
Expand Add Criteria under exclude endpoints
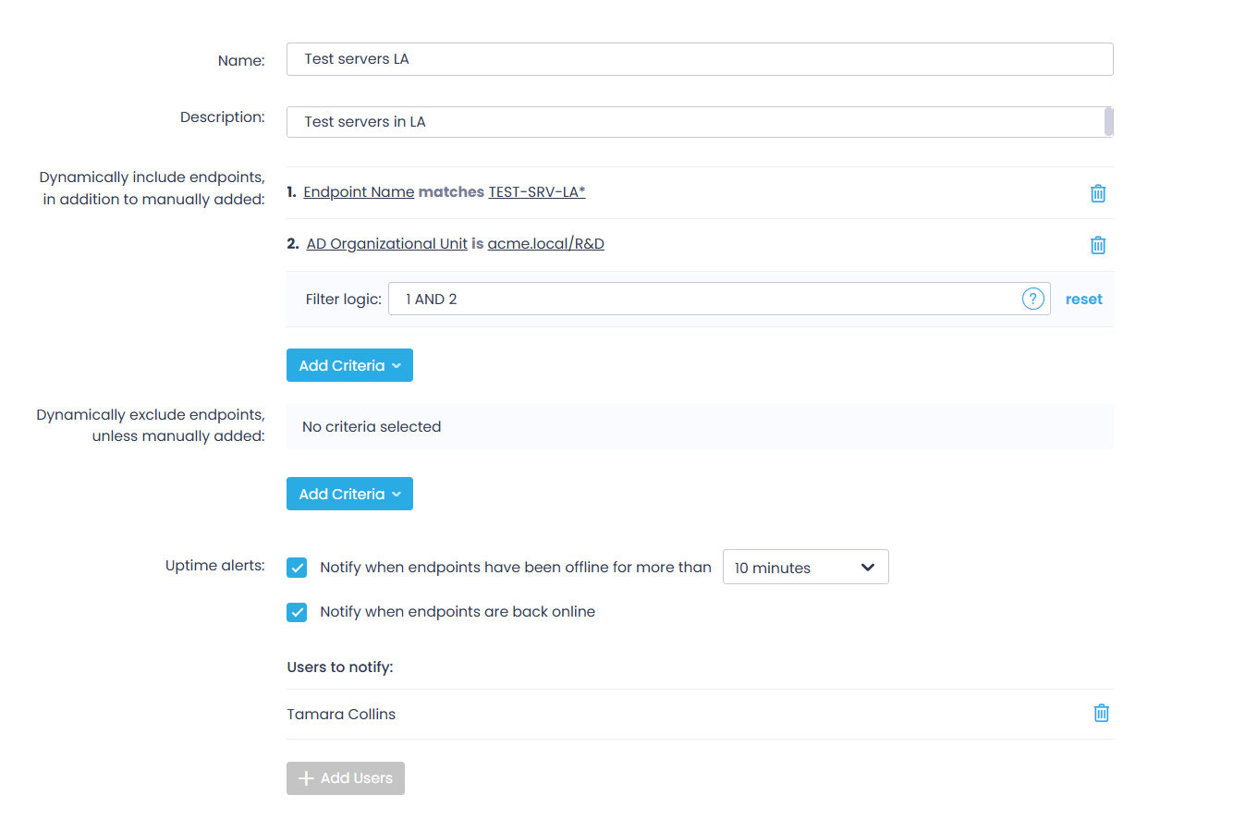click(x=349, y=494)
